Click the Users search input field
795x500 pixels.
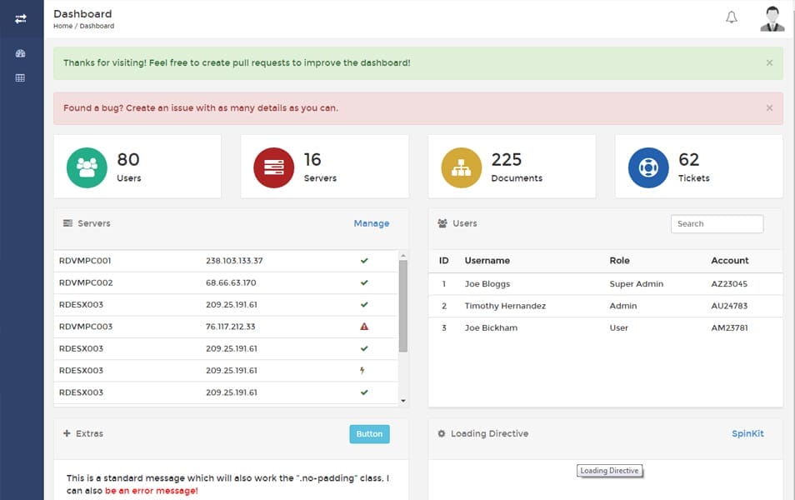[x=717, y=224]
